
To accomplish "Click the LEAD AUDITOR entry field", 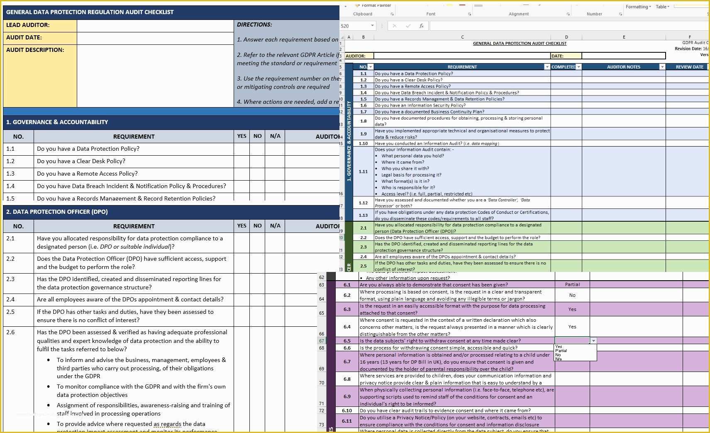I will (155, 26).
